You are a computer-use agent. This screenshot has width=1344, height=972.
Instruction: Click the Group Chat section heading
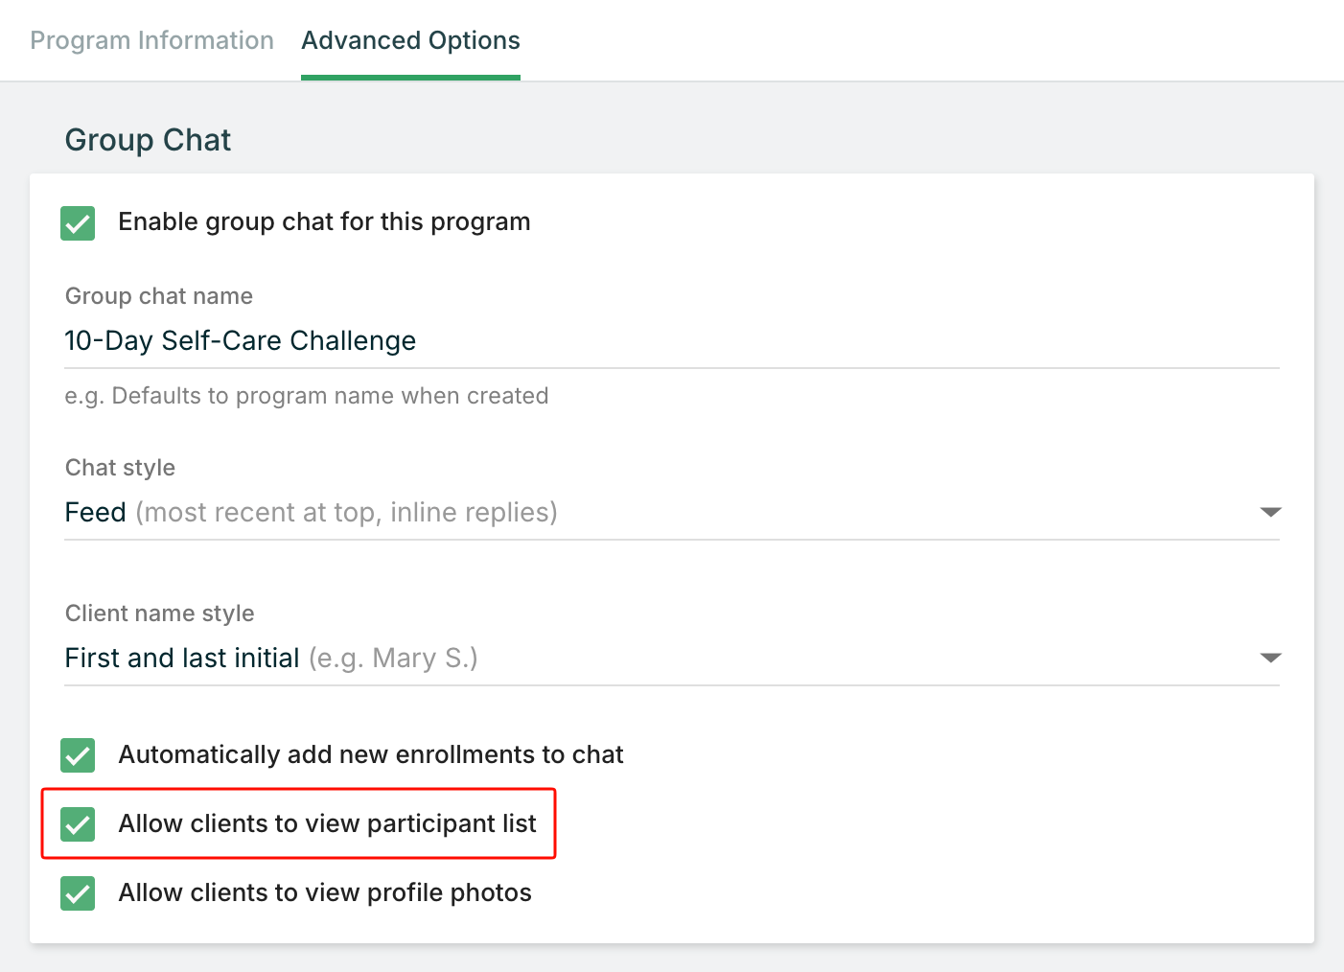(x=148, y=140)
